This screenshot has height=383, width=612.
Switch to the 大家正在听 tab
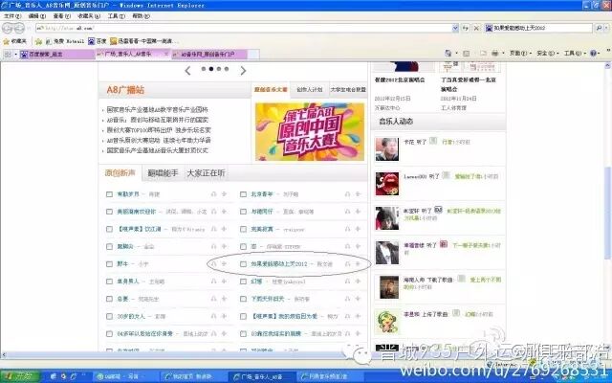(207, 173)
